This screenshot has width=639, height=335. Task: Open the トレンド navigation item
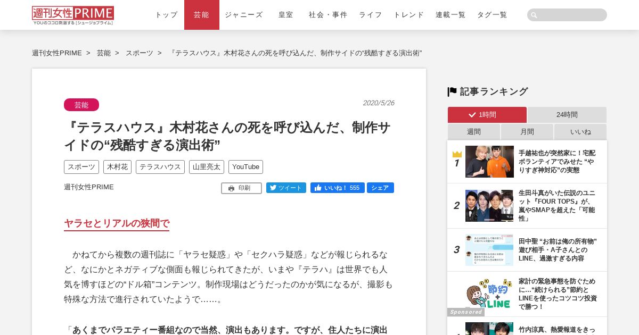409,15
